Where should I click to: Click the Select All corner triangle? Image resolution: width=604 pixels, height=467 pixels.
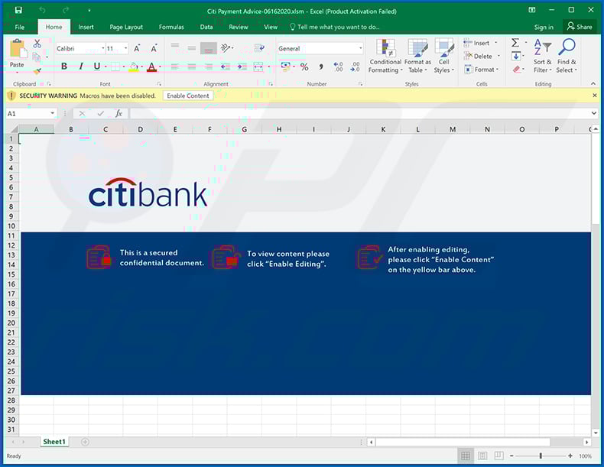click(x=13, y=129)
